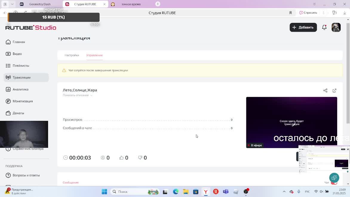Toggle the Чат switch
This screenshot has width=350, height=197.
334,183
